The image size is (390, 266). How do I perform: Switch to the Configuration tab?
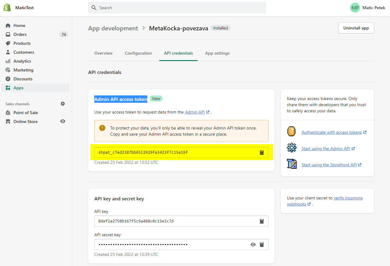point(138,53)
